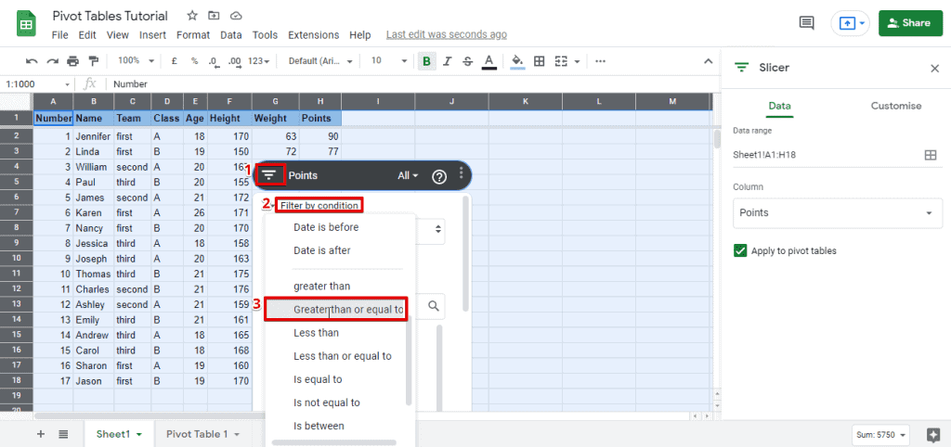Click the green Share button
The image size is (951, 447).
(911, 23)
